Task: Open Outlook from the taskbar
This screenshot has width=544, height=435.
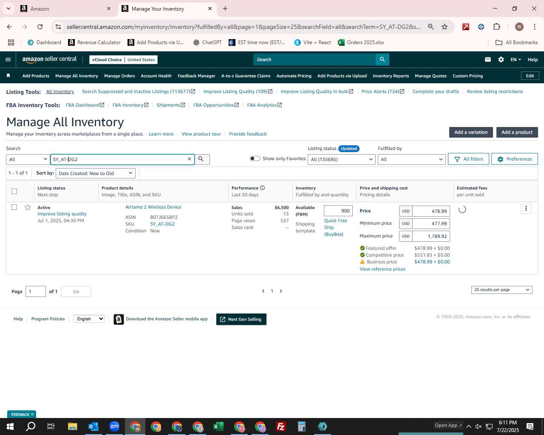Action: pyautogui.click(x=93, y=427)
